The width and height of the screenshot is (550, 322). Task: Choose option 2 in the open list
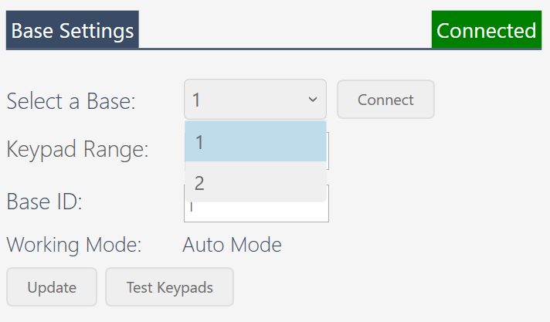coord(256,182)
